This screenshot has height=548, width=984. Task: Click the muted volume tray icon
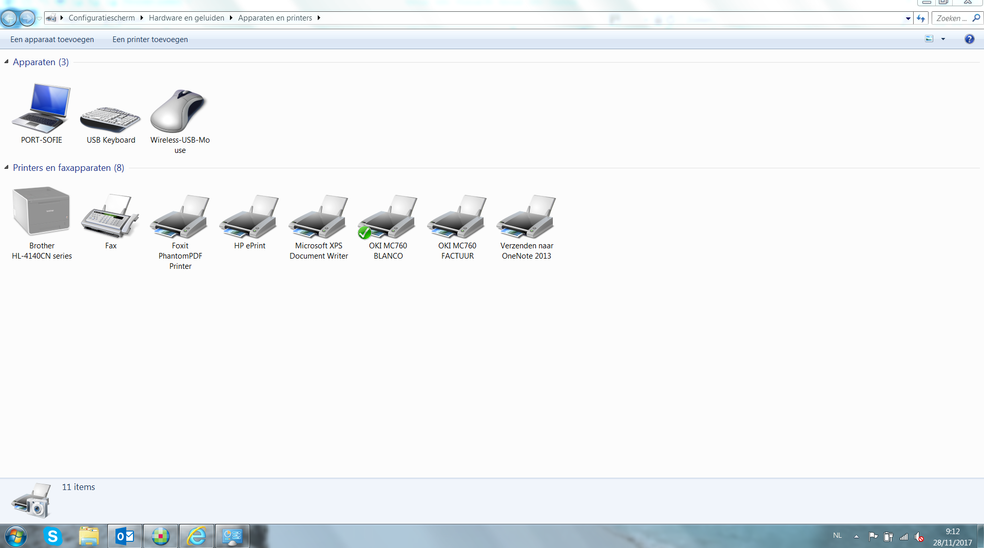point(919,537)
